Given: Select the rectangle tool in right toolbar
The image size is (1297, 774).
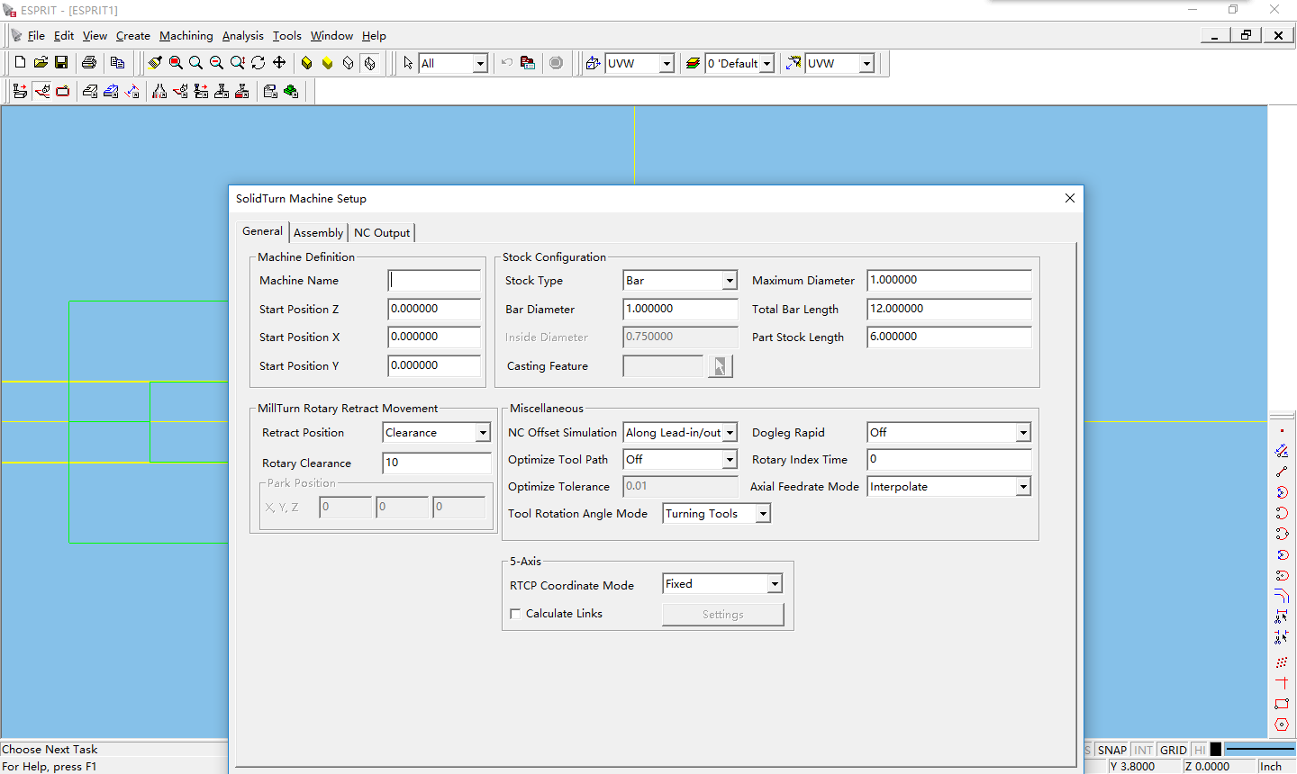Looking at the screenshot, I should (x=1282, y=704).
